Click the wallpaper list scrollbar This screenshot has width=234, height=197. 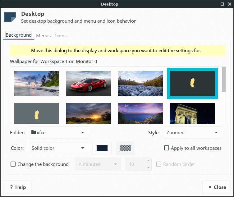pos(224,80)
